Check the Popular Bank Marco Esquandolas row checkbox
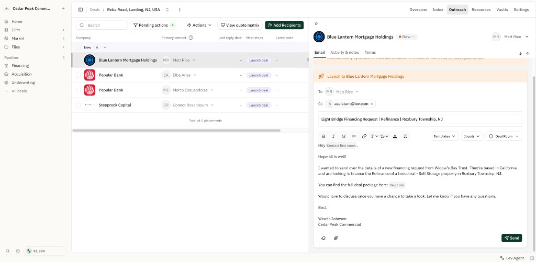The width and height of the screenshot is (536, 262). (x=79, y=90)
